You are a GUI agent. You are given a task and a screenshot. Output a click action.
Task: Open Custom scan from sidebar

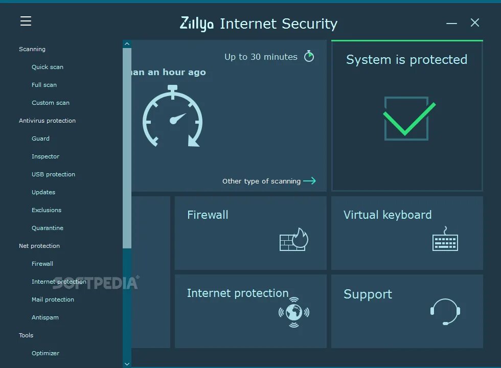click(x=51, y=103)
